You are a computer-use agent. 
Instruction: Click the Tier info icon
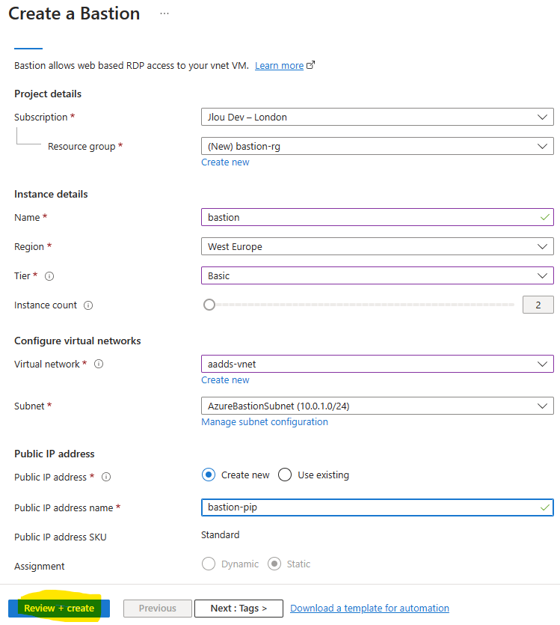49,276
